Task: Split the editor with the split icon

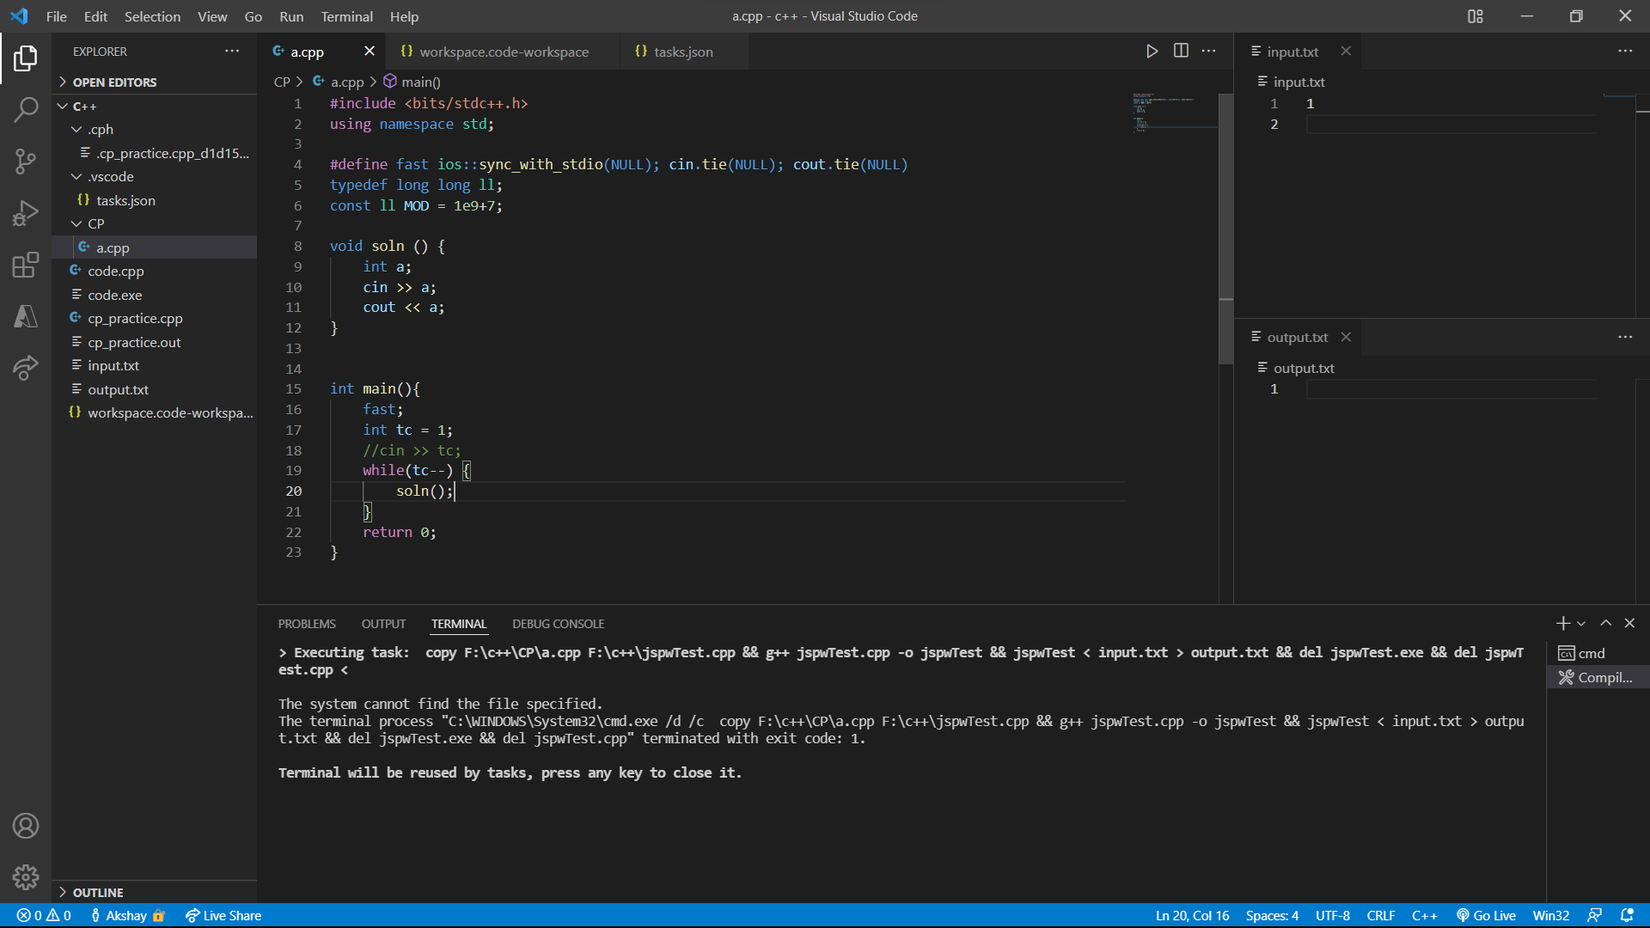Action: click(1181, 51)
